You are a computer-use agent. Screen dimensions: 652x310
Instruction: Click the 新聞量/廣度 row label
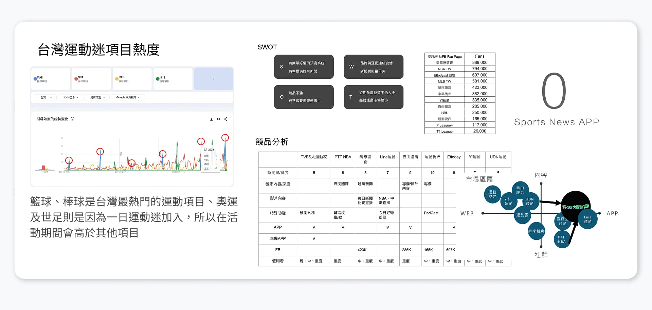tap(278, 173)
